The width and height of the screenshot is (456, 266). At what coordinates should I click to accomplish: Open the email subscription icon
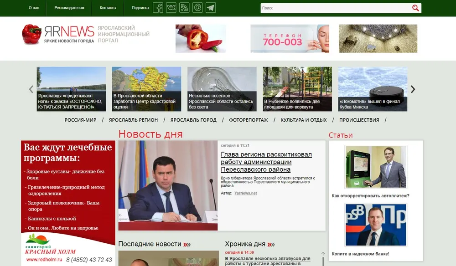click(x=197, y=8)
